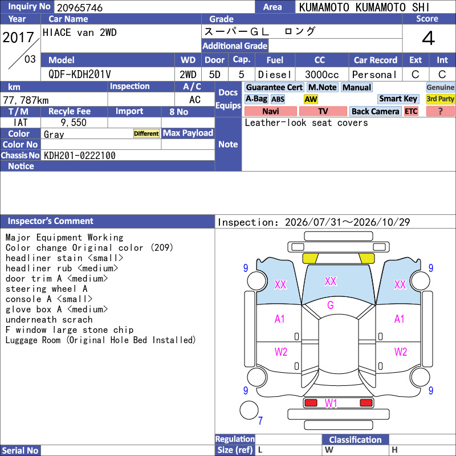Toggle the ABS equipment indicator

[278, 99]
